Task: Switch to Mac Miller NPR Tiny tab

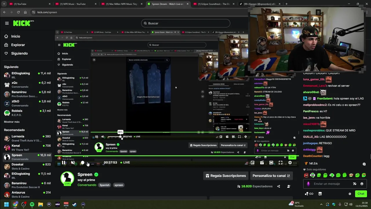Action: pyautogui.click(x=121, y=4)
